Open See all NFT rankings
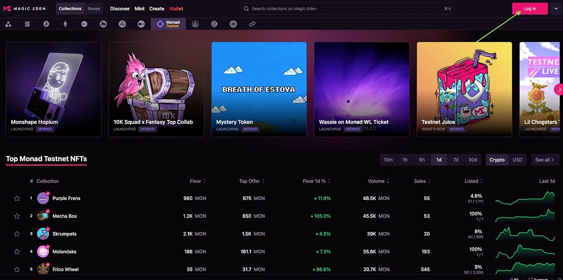This screenshot has height=280, width=563. click(x=545, y=160)
